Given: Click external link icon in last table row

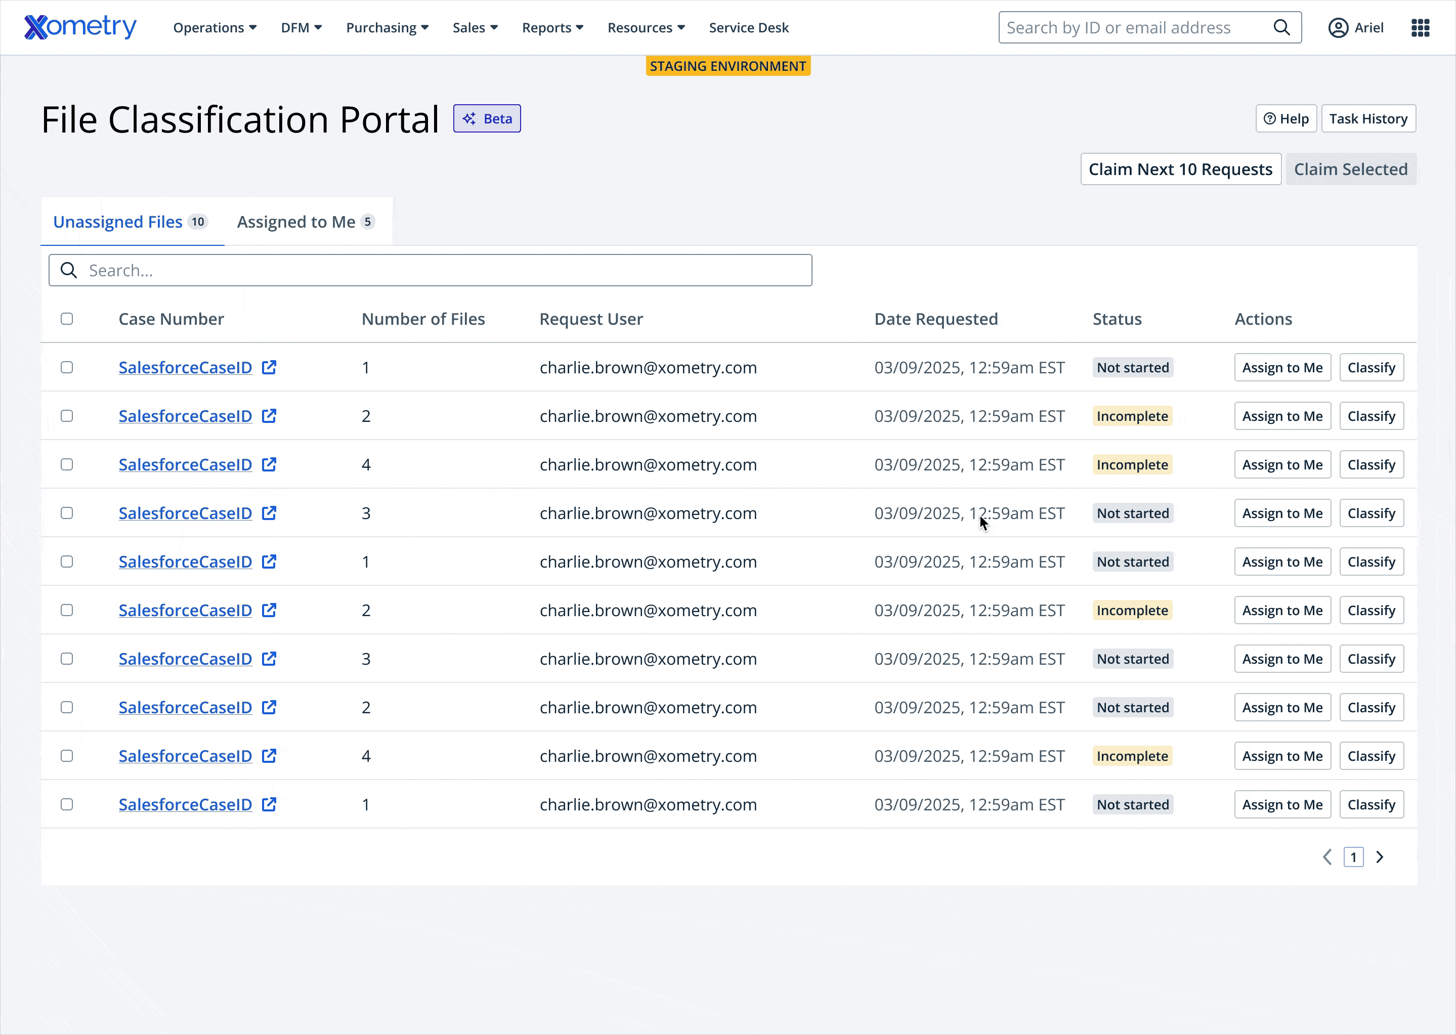Looking at the screenshot, I should click(x=270, y=804).
